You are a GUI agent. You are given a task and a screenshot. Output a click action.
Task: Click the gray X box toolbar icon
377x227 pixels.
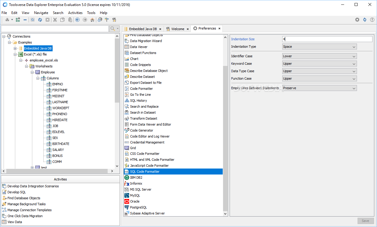coord(48,20)
